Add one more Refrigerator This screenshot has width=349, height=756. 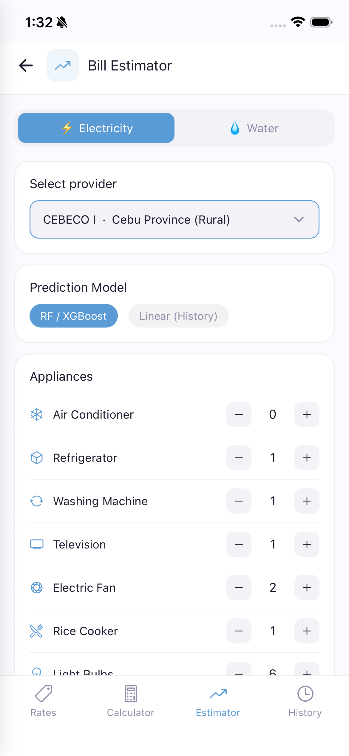click(x=307, y=458)
